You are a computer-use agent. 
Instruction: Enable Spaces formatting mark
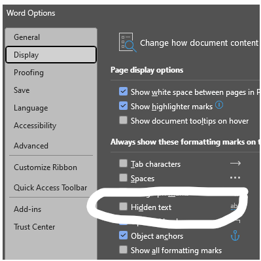tap(123, 178)
